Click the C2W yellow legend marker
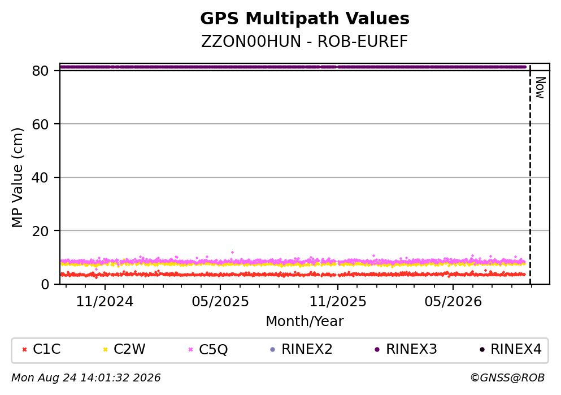 pos(105,350)
